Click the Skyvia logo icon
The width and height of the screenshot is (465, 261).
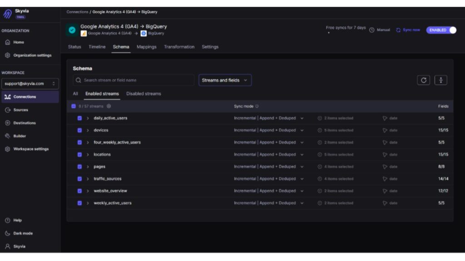(7, 14)
